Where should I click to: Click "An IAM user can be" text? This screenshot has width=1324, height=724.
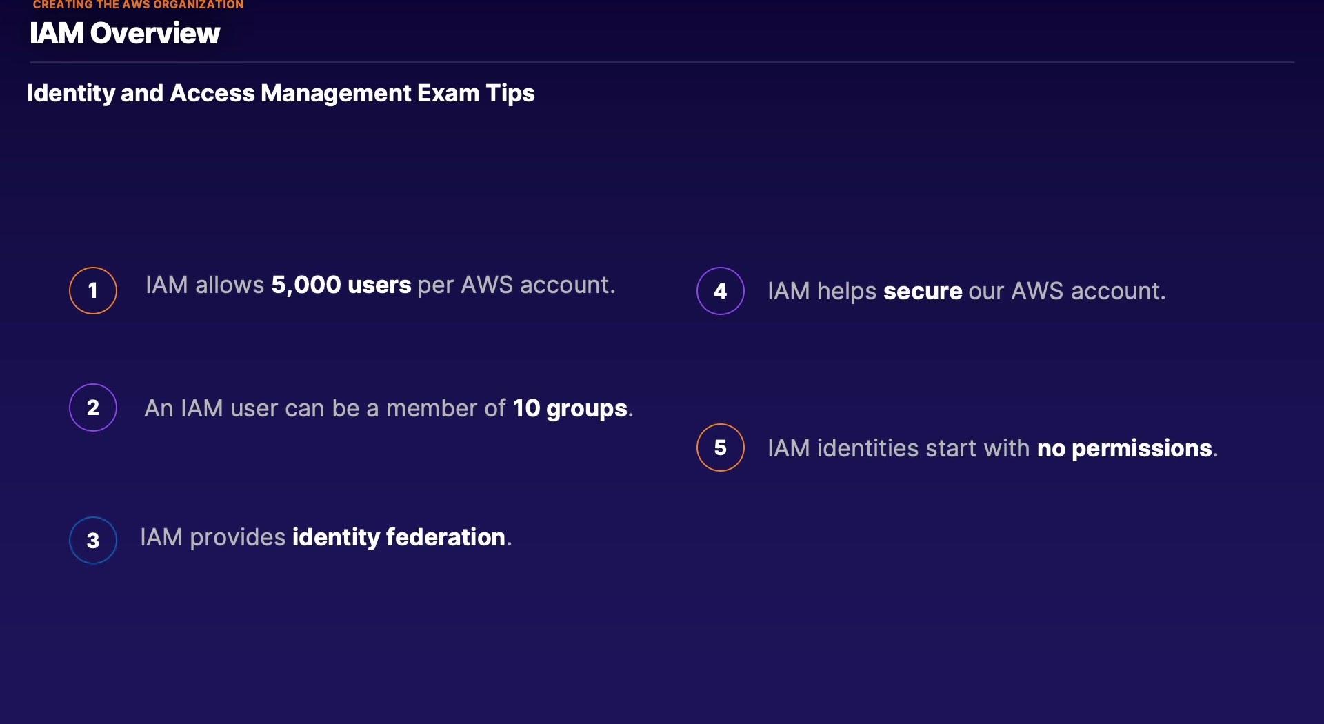tap(252, 408)
